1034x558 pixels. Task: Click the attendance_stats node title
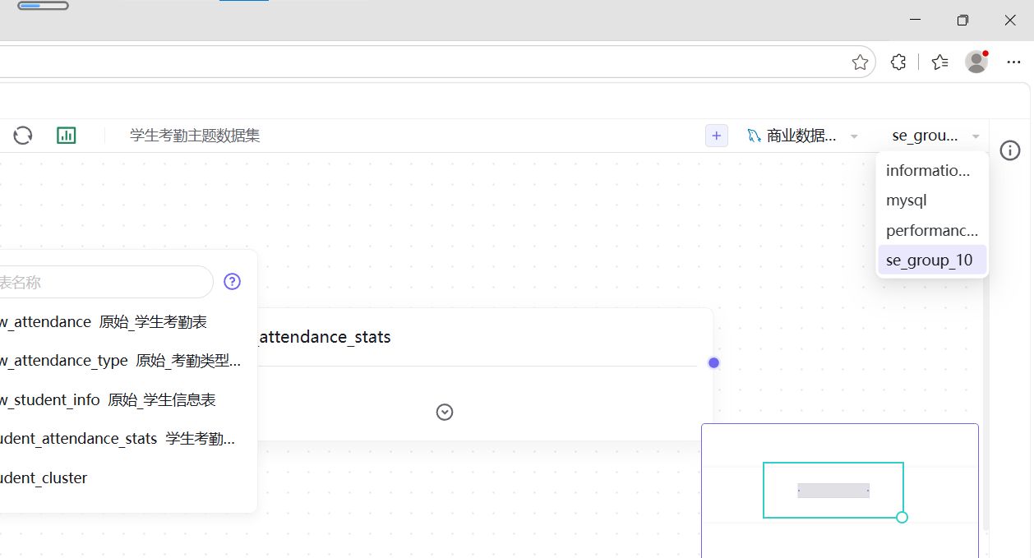pyautogui.click(x=325, y=337)
